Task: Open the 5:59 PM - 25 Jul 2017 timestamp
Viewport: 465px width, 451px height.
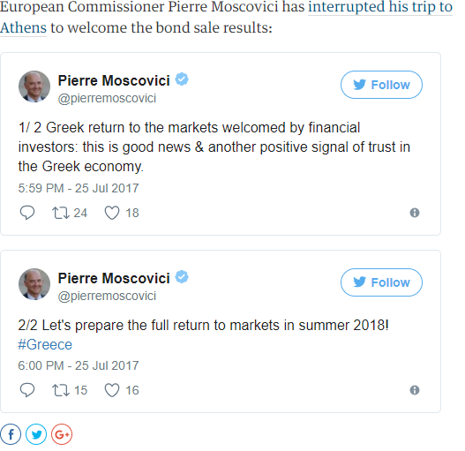Action: click(x=79, y=188)
